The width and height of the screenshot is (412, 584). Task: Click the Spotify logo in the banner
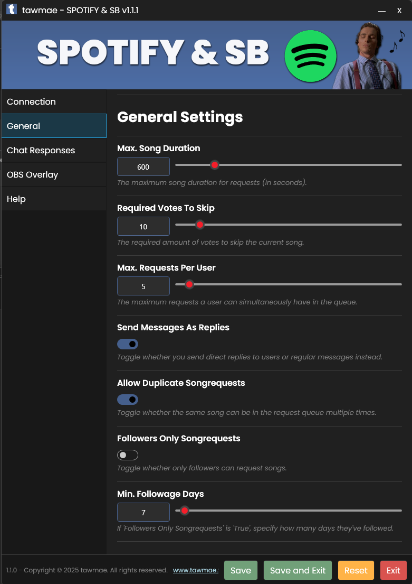[311, 56]
